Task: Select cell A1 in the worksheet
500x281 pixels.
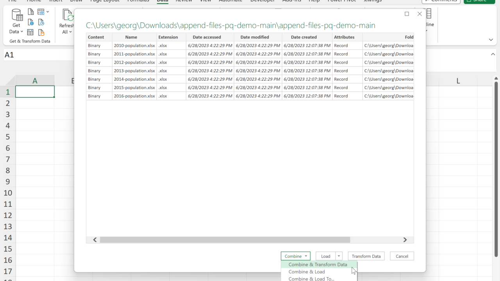Action: pyautogui.click(x=35, y=92)
